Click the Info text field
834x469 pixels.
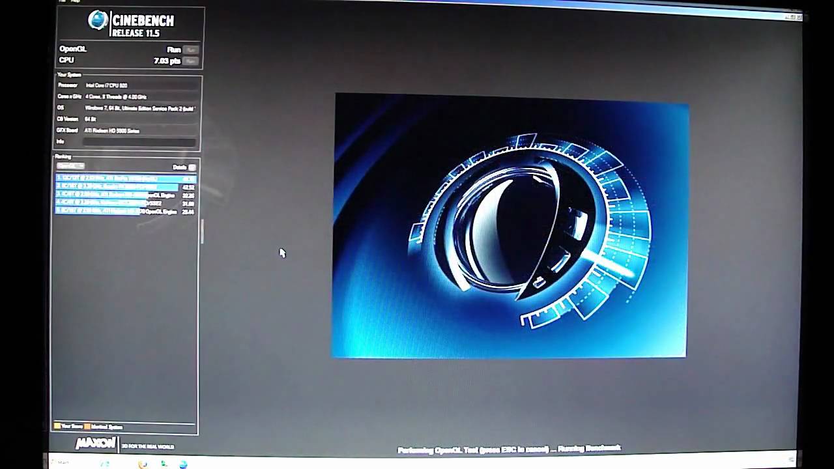click(x=139, y=142)
